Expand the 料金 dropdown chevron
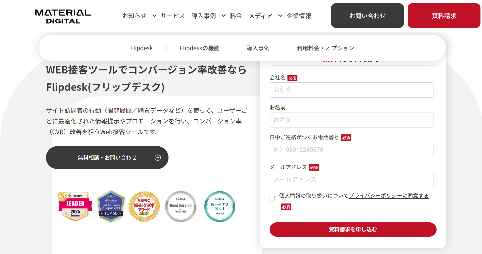 (223, 16)
